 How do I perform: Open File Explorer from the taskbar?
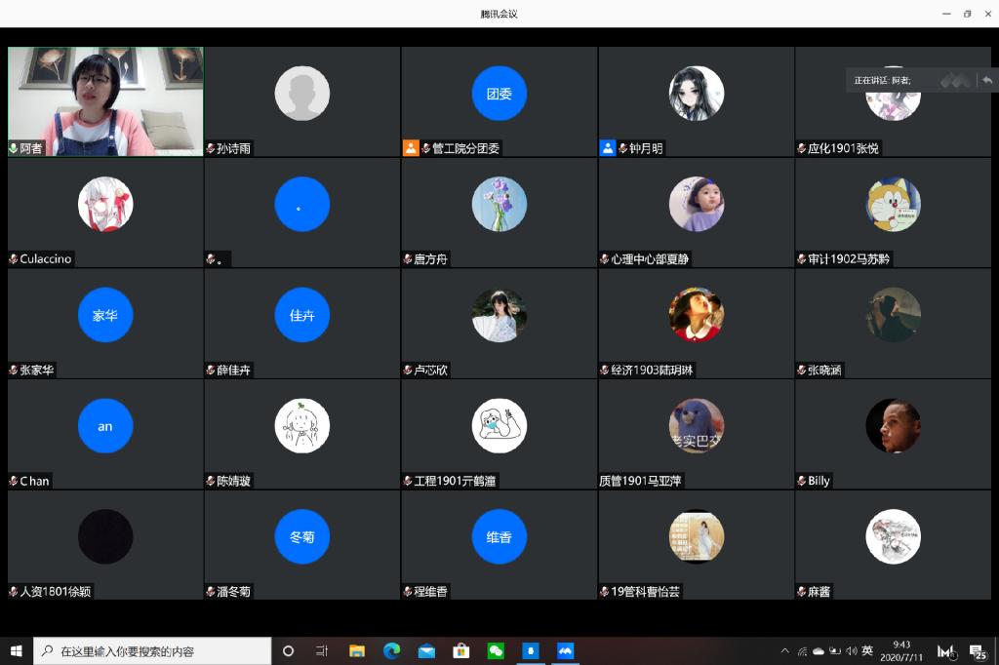(x=357, y=650)
